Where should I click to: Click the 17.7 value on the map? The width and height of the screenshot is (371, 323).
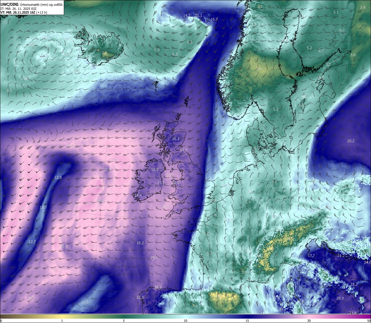pos(311,256)
